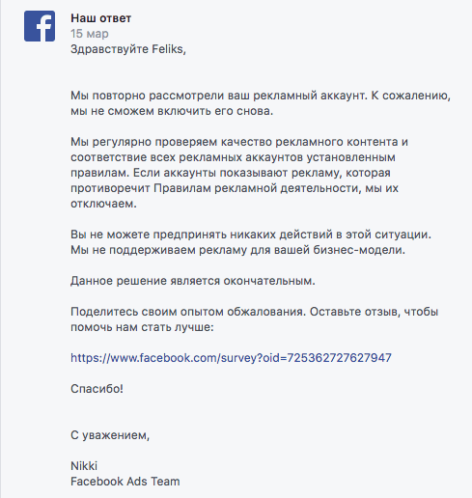Click "Данное решение является окончательным."
472x498 pixels.
193,281
